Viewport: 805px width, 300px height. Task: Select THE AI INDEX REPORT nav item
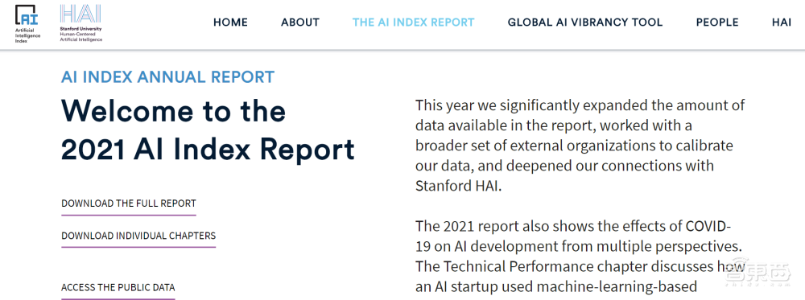tap(413, 23)
